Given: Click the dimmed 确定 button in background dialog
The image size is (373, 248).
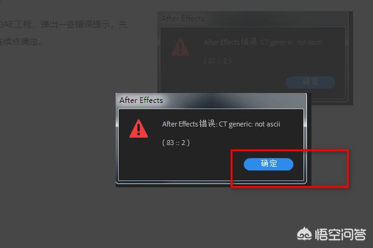Looking at the screenshot, I should [310, 82].
